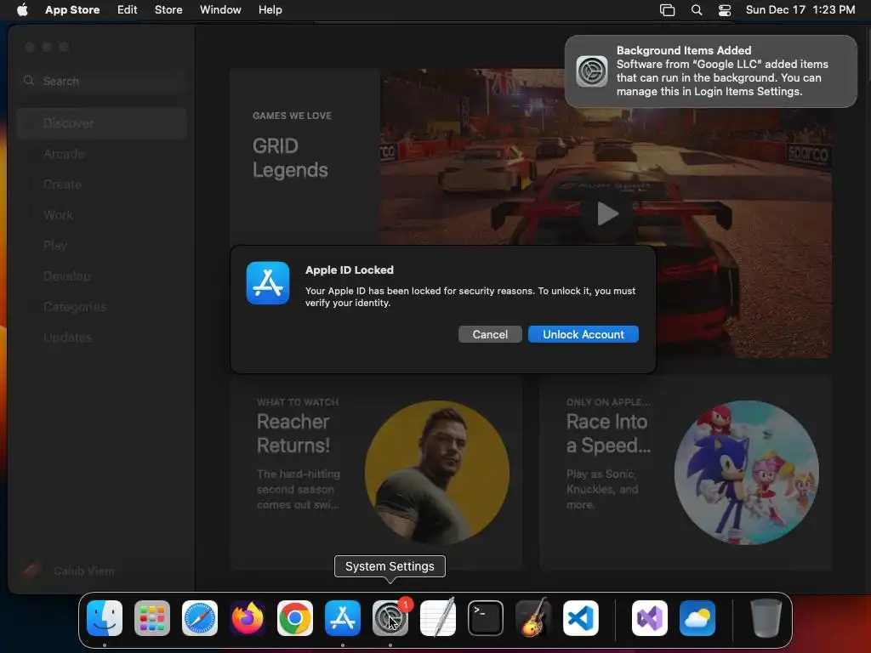Open the Race Into a Speed... story

[x=686, y=473]
